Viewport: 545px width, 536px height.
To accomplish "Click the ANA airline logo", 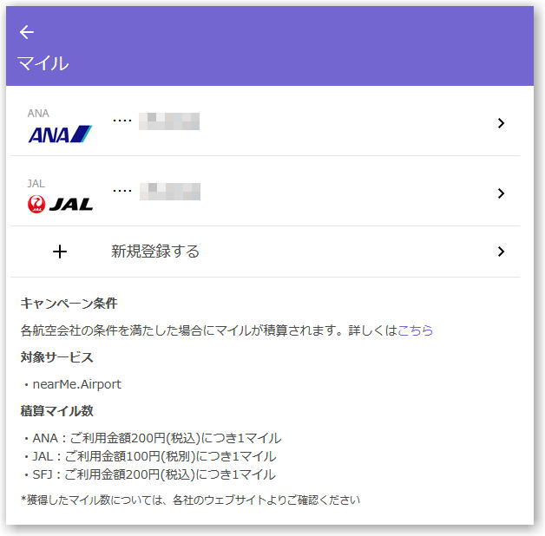I will [x=60, y=134].
